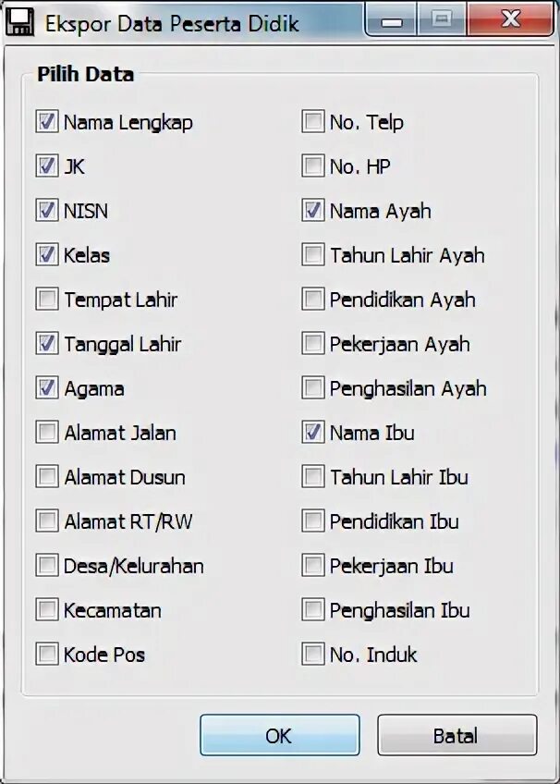Screen dimensions: 560x784
Task: Uncheck the Nama Lengkap checkbox
Action: point(47,122)
